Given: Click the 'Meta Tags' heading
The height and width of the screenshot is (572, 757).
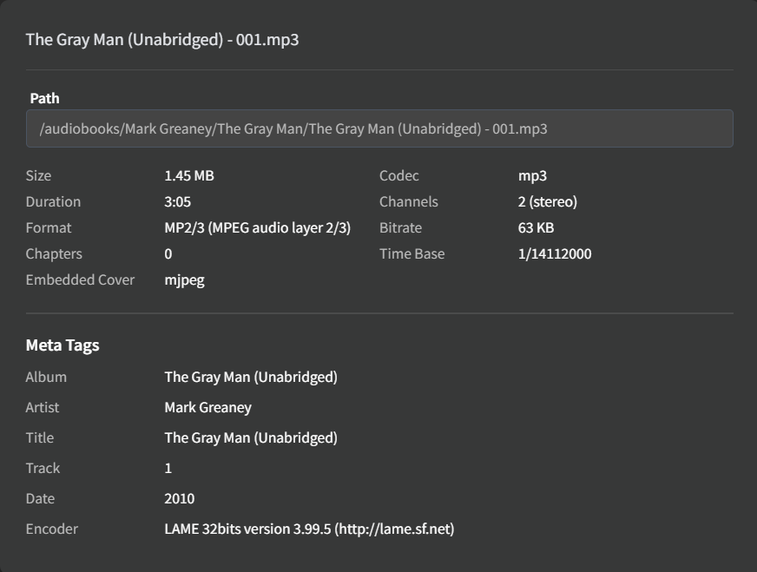Looking at the screenshot, I should pos(63,345).
